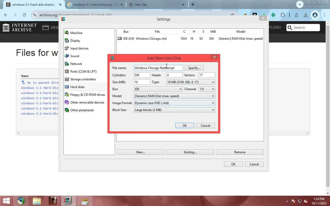Open the Image Format dropdown

[174, 103]
